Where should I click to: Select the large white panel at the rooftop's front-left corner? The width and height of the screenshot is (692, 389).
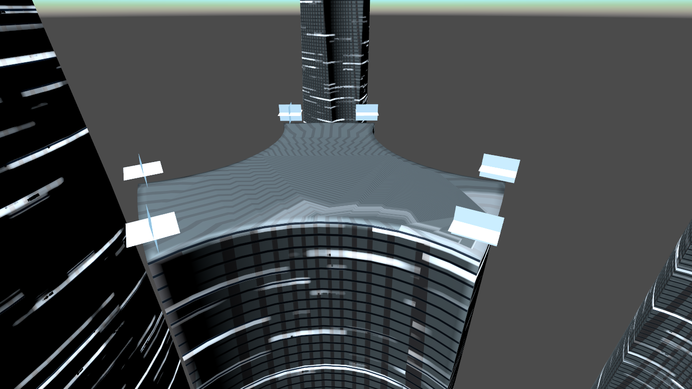click(152, 229)
